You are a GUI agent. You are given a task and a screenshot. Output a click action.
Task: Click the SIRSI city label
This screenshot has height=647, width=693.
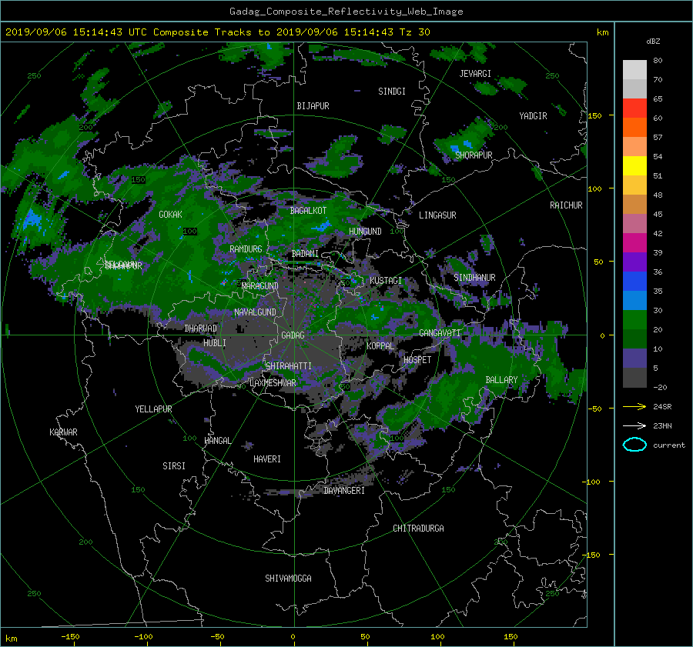tap(174, 466)
